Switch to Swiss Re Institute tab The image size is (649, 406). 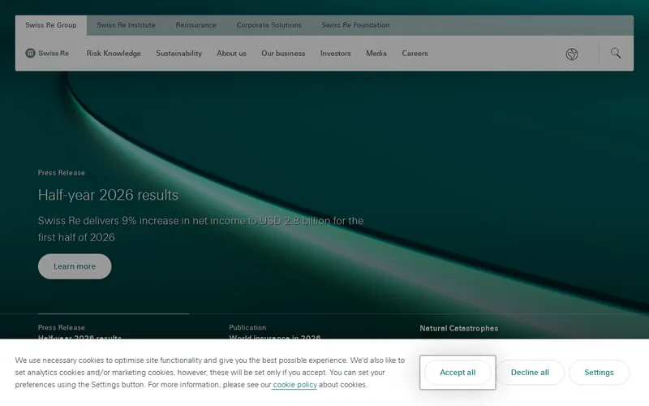point(127,25)
